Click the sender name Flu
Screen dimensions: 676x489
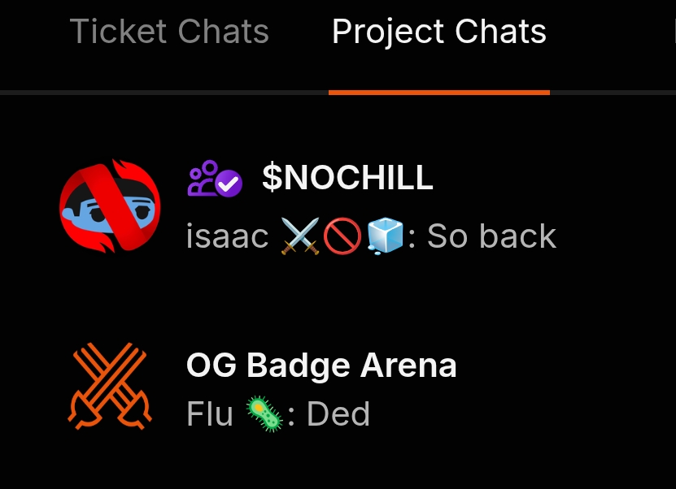tap(210, 414)
